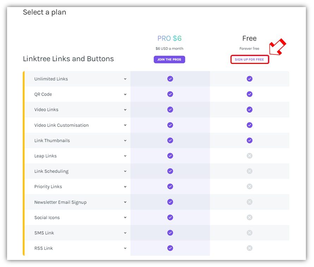Expand Newsletter Email Signup chevron
The image size is (314, 267).
[x=125, y=202]
